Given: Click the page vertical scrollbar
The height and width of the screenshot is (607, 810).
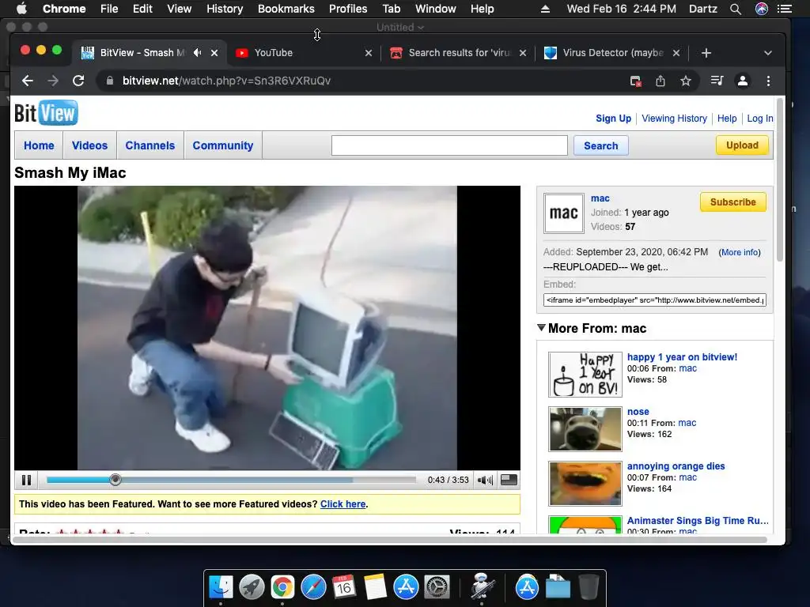Looking at the screenshot, I should (779, 181).
